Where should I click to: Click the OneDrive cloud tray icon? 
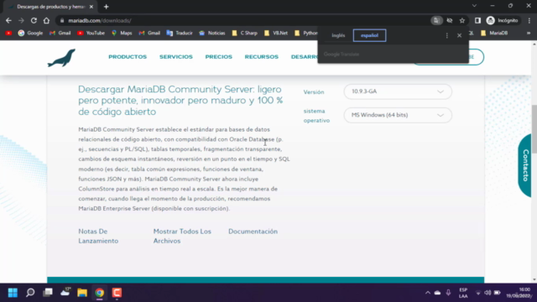click(x=437, y=293)
